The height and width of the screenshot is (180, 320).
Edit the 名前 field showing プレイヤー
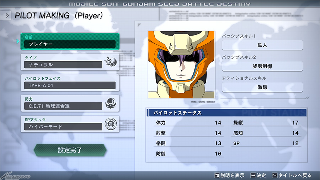click(x=70, y=41)
